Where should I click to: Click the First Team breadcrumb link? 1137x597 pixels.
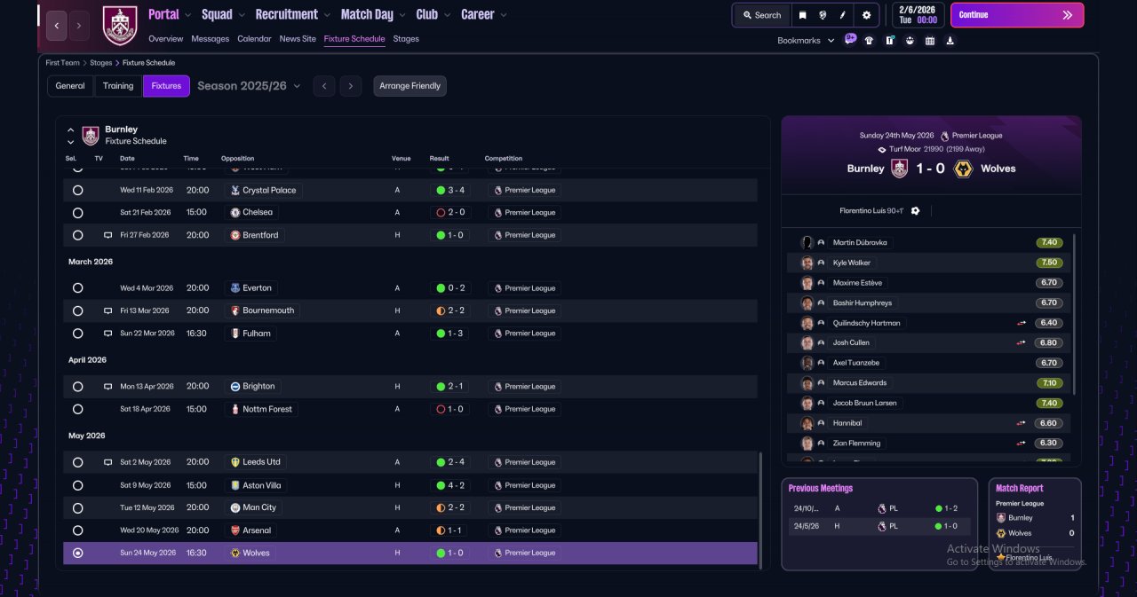(63, 63)
